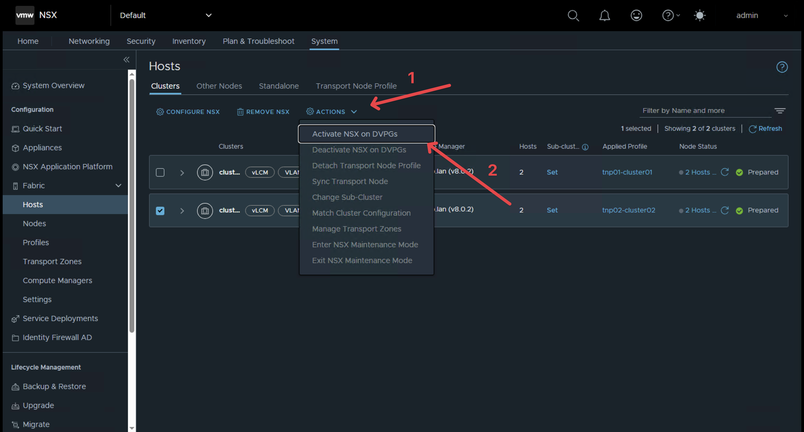
Task: Refresh node status for the tnp01-cluster01 row
Action: point(725,172)
